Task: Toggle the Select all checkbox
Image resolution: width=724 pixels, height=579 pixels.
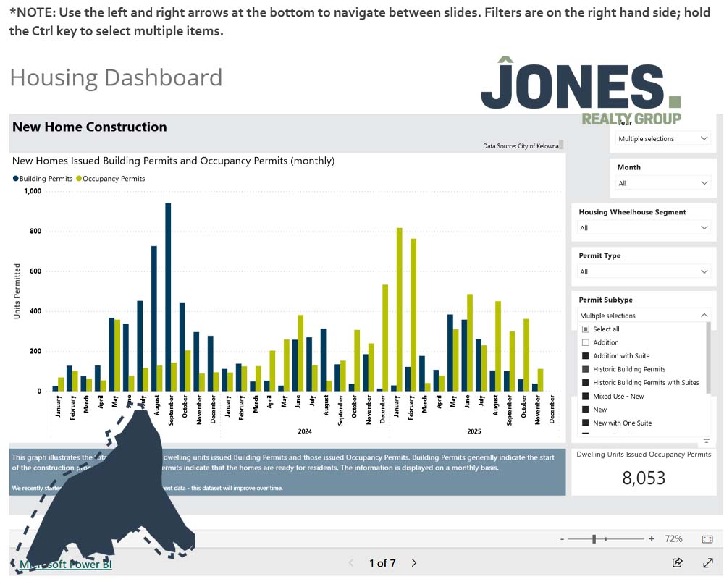Action: [586, 329]
